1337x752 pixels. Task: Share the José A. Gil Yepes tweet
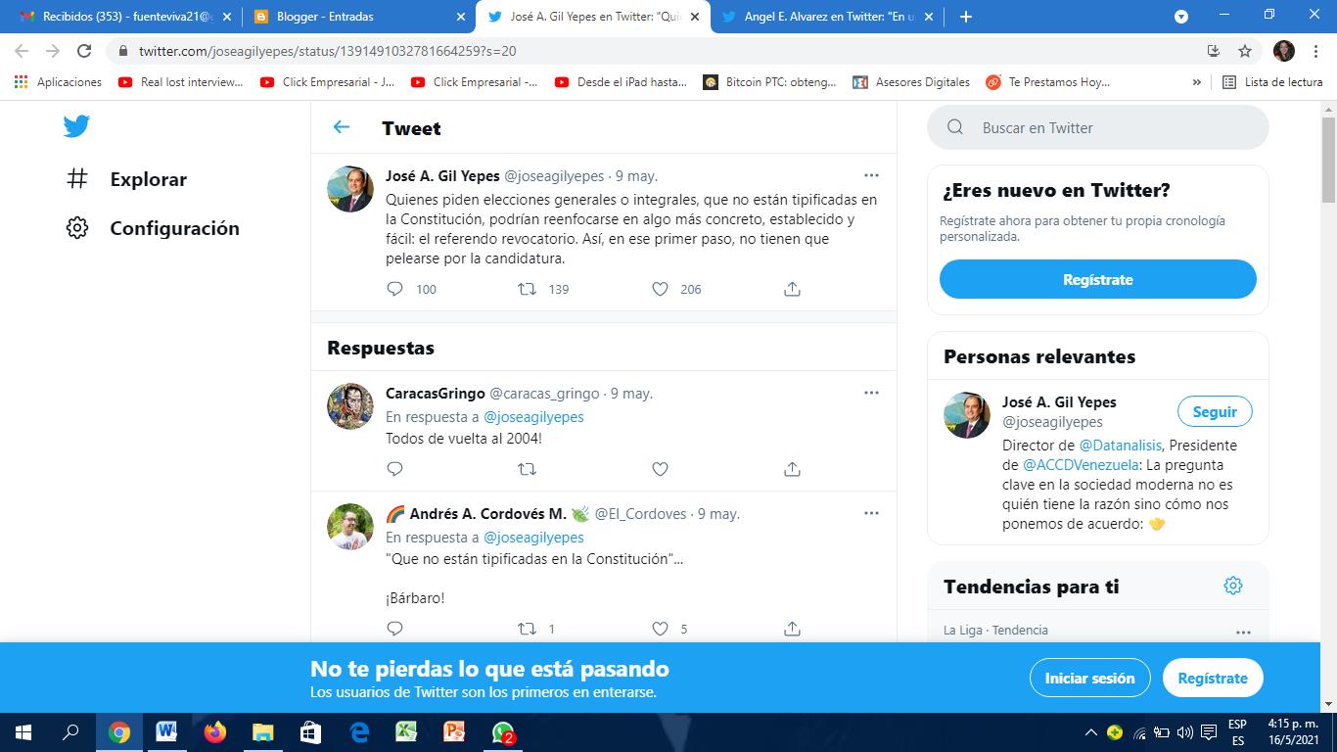793,289
